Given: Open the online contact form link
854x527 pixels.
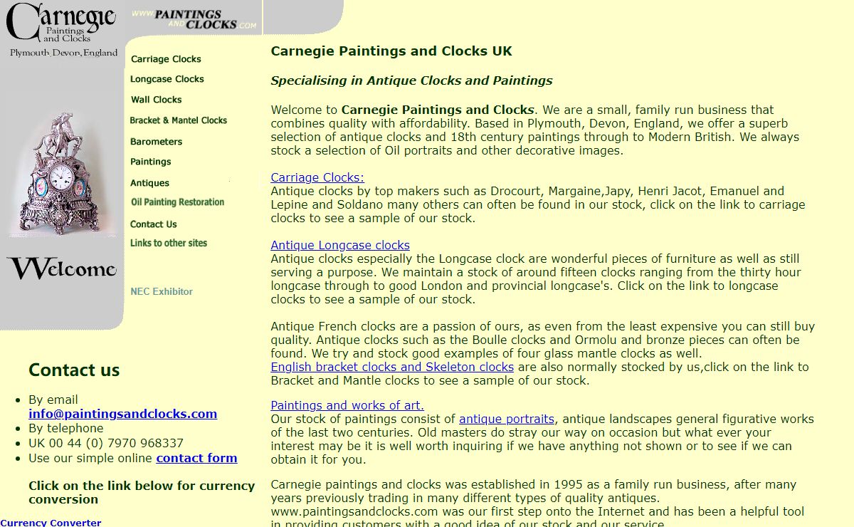Looking at the screenshot, I should pos(196,458).
